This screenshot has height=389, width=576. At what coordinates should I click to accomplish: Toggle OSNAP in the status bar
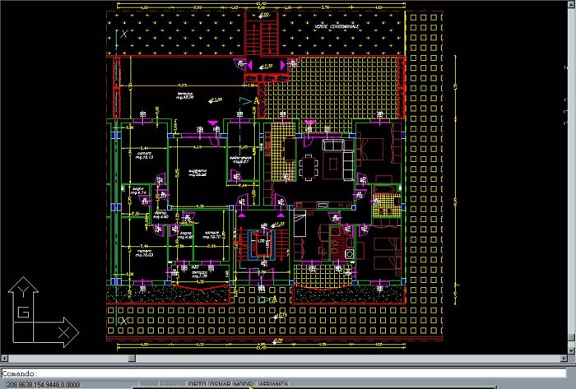pos(220,384)
